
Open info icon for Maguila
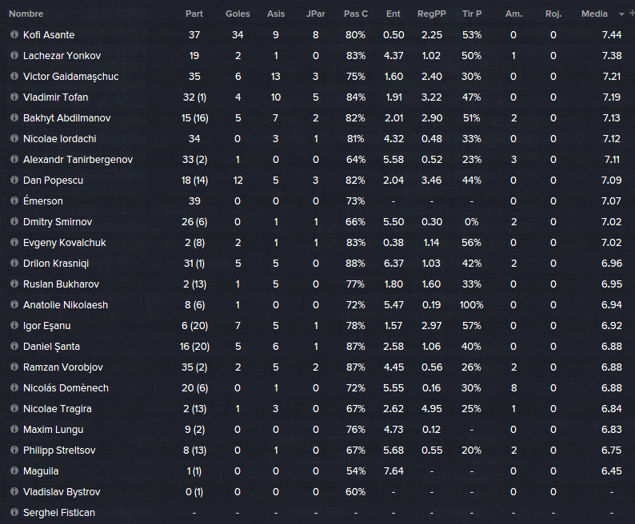(x=14, y=470)
